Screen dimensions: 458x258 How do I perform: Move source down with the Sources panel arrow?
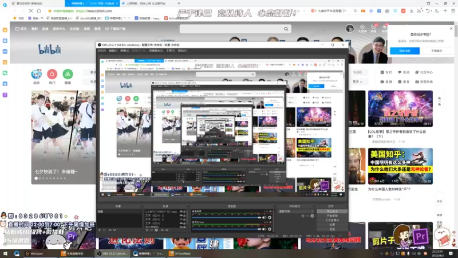pos(167,230)
